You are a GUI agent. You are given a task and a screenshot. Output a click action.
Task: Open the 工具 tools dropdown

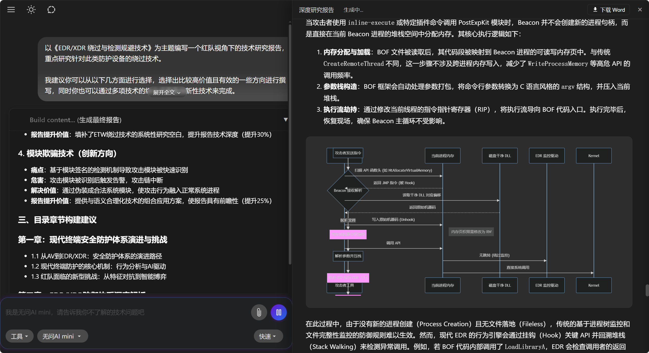coord(19,336)
